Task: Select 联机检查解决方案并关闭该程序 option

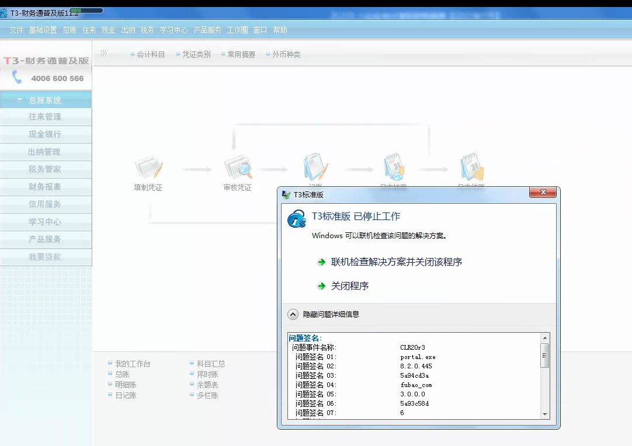Action: [397, 262]
